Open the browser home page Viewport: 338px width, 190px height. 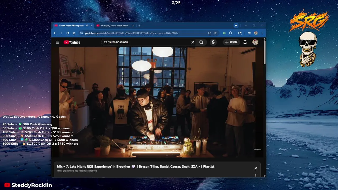point(74,33)
